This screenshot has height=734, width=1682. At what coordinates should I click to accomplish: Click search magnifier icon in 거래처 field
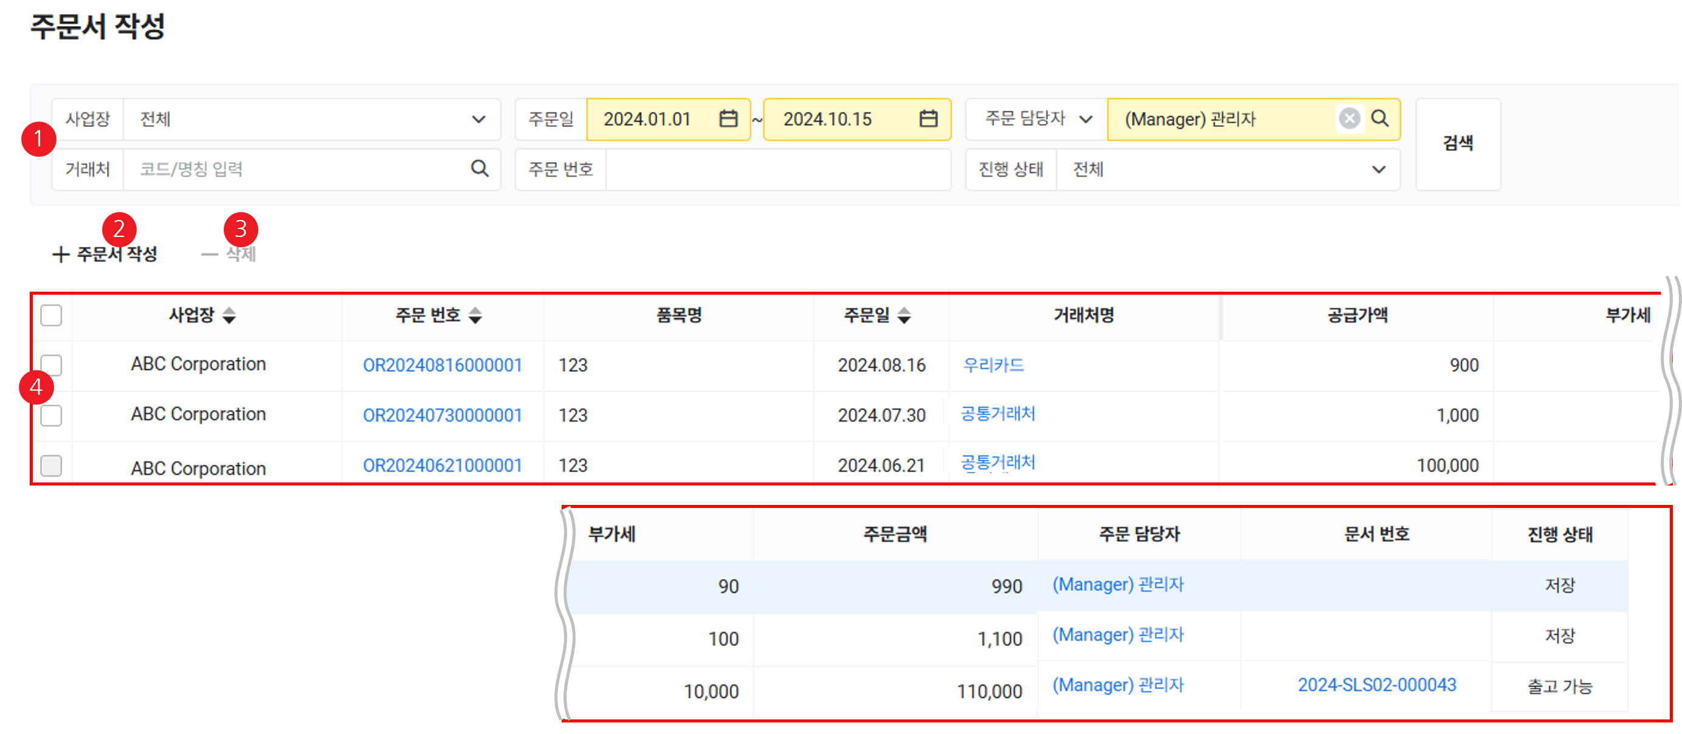(x=479, y=169)
